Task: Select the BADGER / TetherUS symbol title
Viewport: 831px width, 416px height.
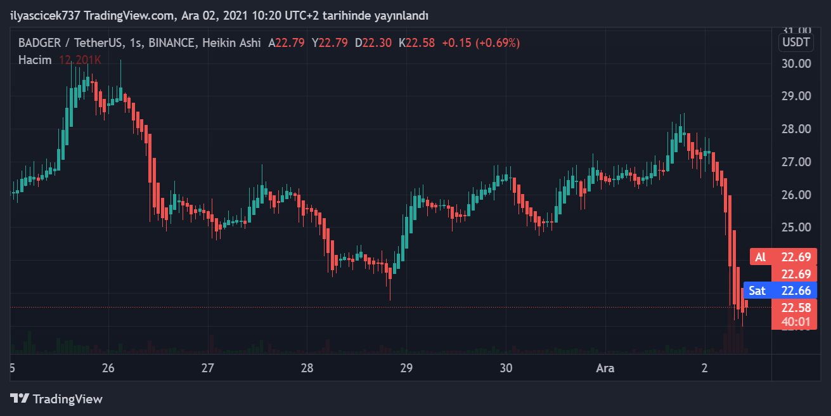Action: click(71, 43)
